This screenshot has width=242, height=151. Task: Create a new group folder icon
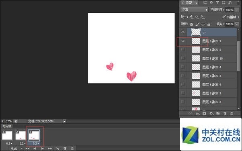pyautogui.click(x=218, y=114)
